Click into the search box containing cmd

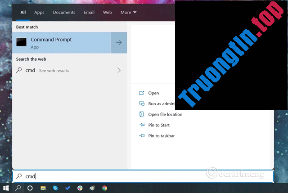[x=143, y=176]
